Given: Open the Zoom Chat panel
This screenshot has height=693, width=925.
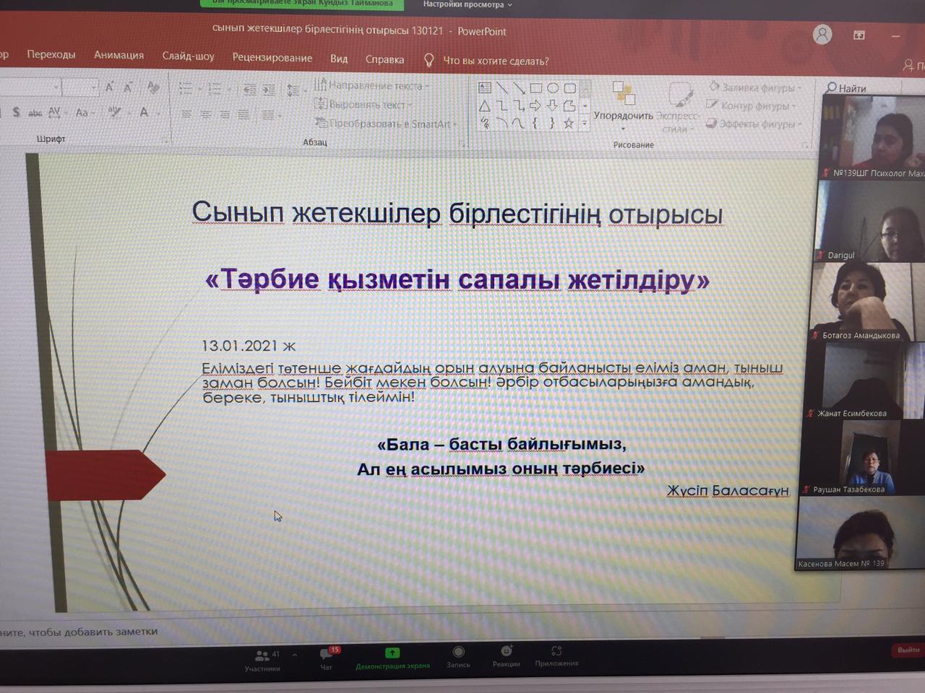Looking at the screenshot, I should point(327,655).
